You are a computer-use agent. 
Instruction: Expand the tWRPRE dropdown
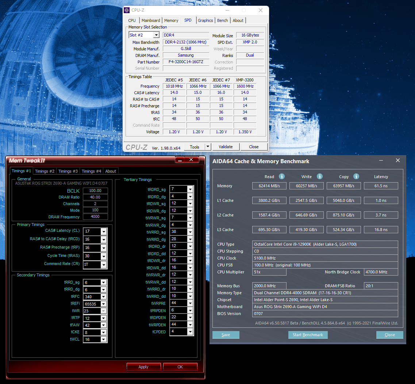[x=190, y=303]
